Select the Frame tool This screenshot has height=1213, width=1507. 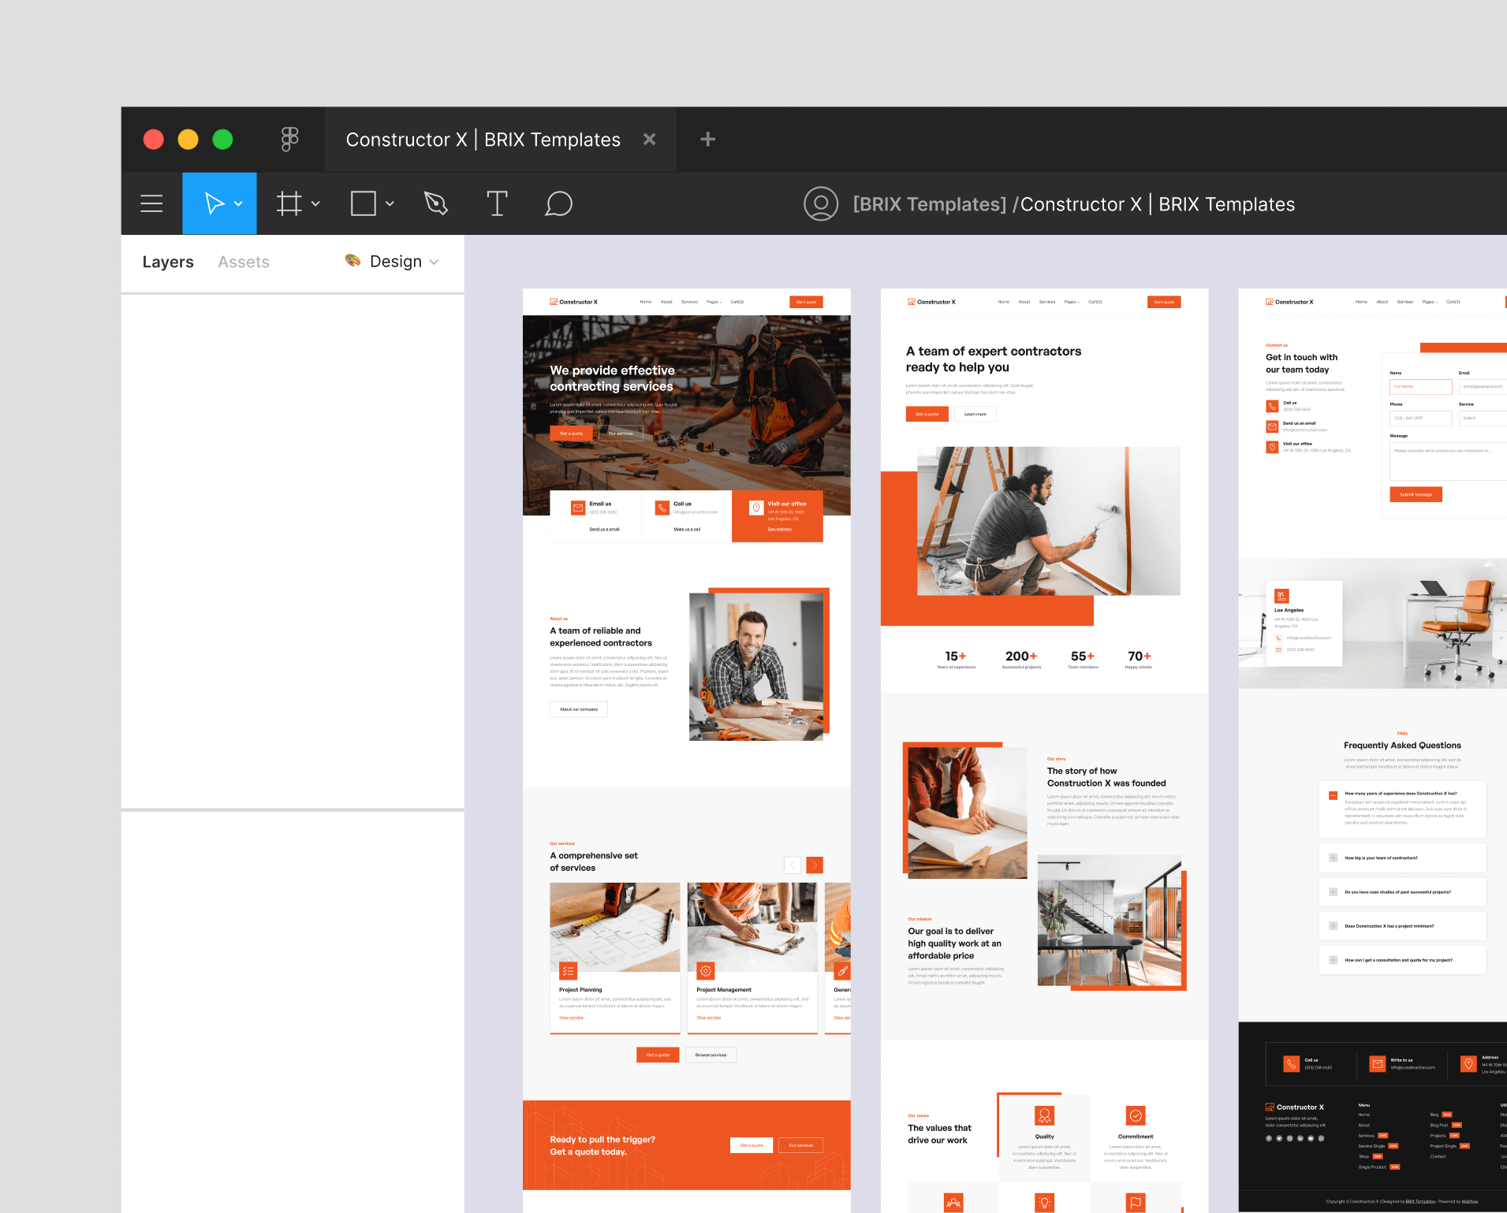click(289, 203)
